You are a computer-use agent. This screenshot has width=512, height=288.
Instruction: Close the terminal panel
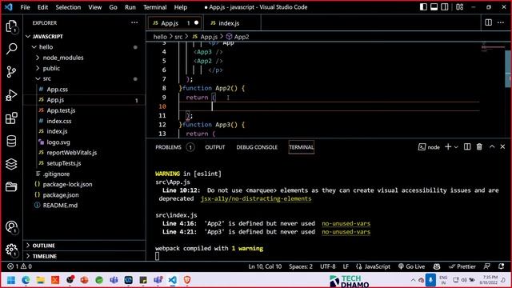click(x=502, y=147)
